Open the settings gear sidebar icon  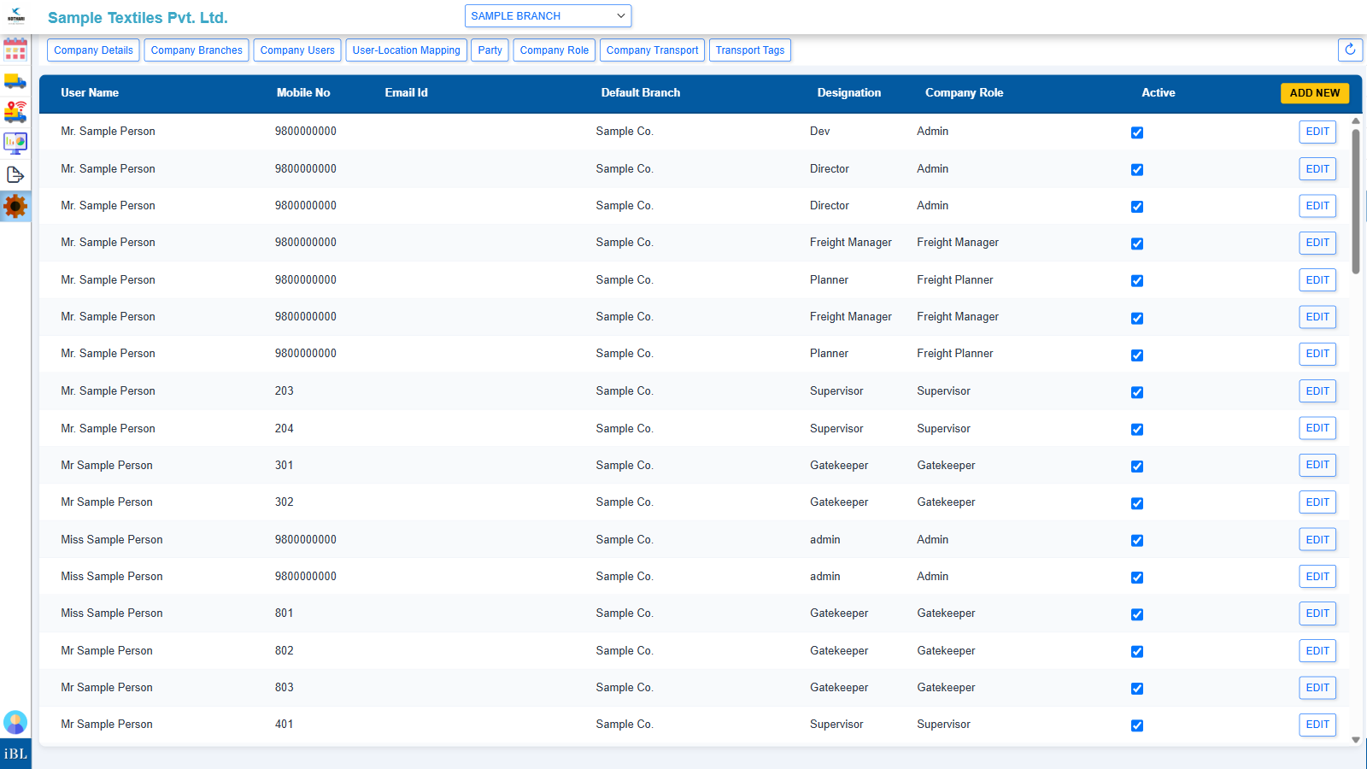15,206
